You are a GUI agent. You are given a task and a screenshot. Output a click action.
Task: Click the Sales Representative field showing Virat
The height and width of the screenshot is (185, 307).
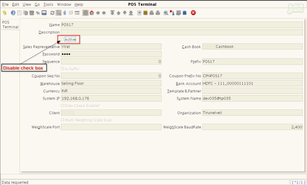[x=111, y=46]
